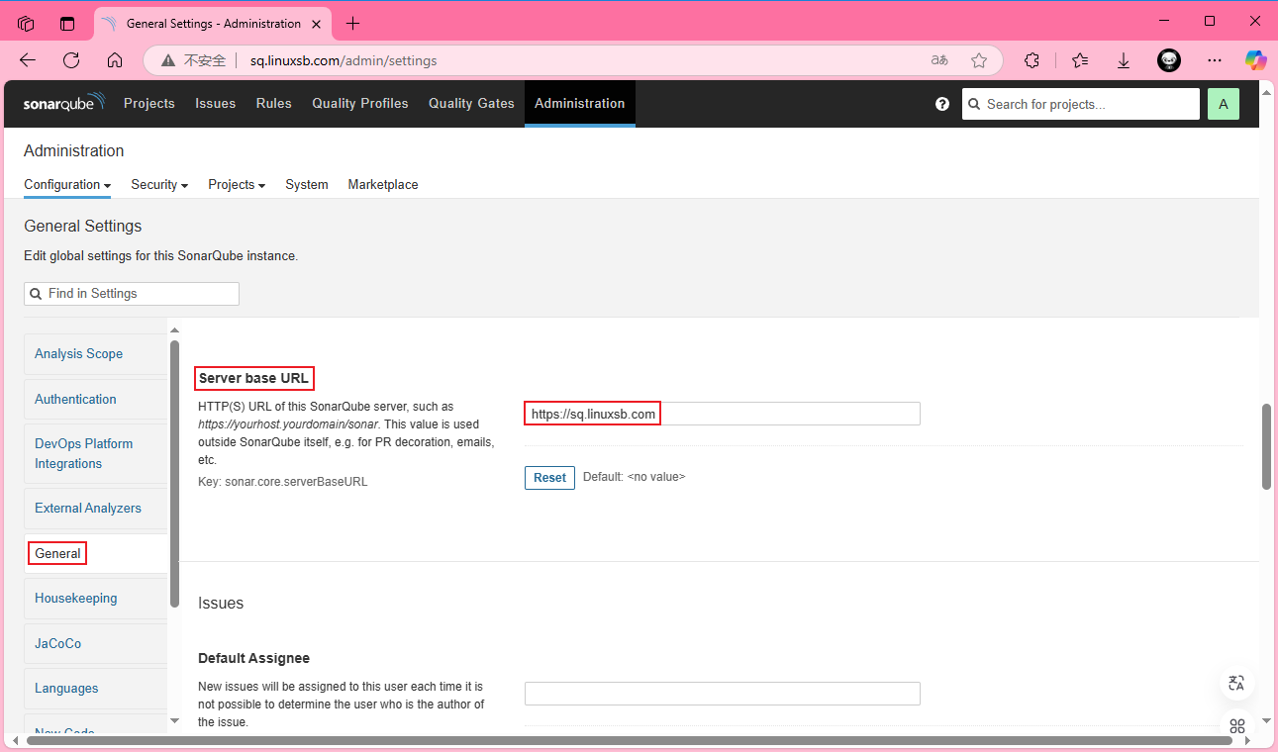The width and height of the screenshot is (1278, 752).
Task: Expand the Security dropdown
Action: [159, 185]
